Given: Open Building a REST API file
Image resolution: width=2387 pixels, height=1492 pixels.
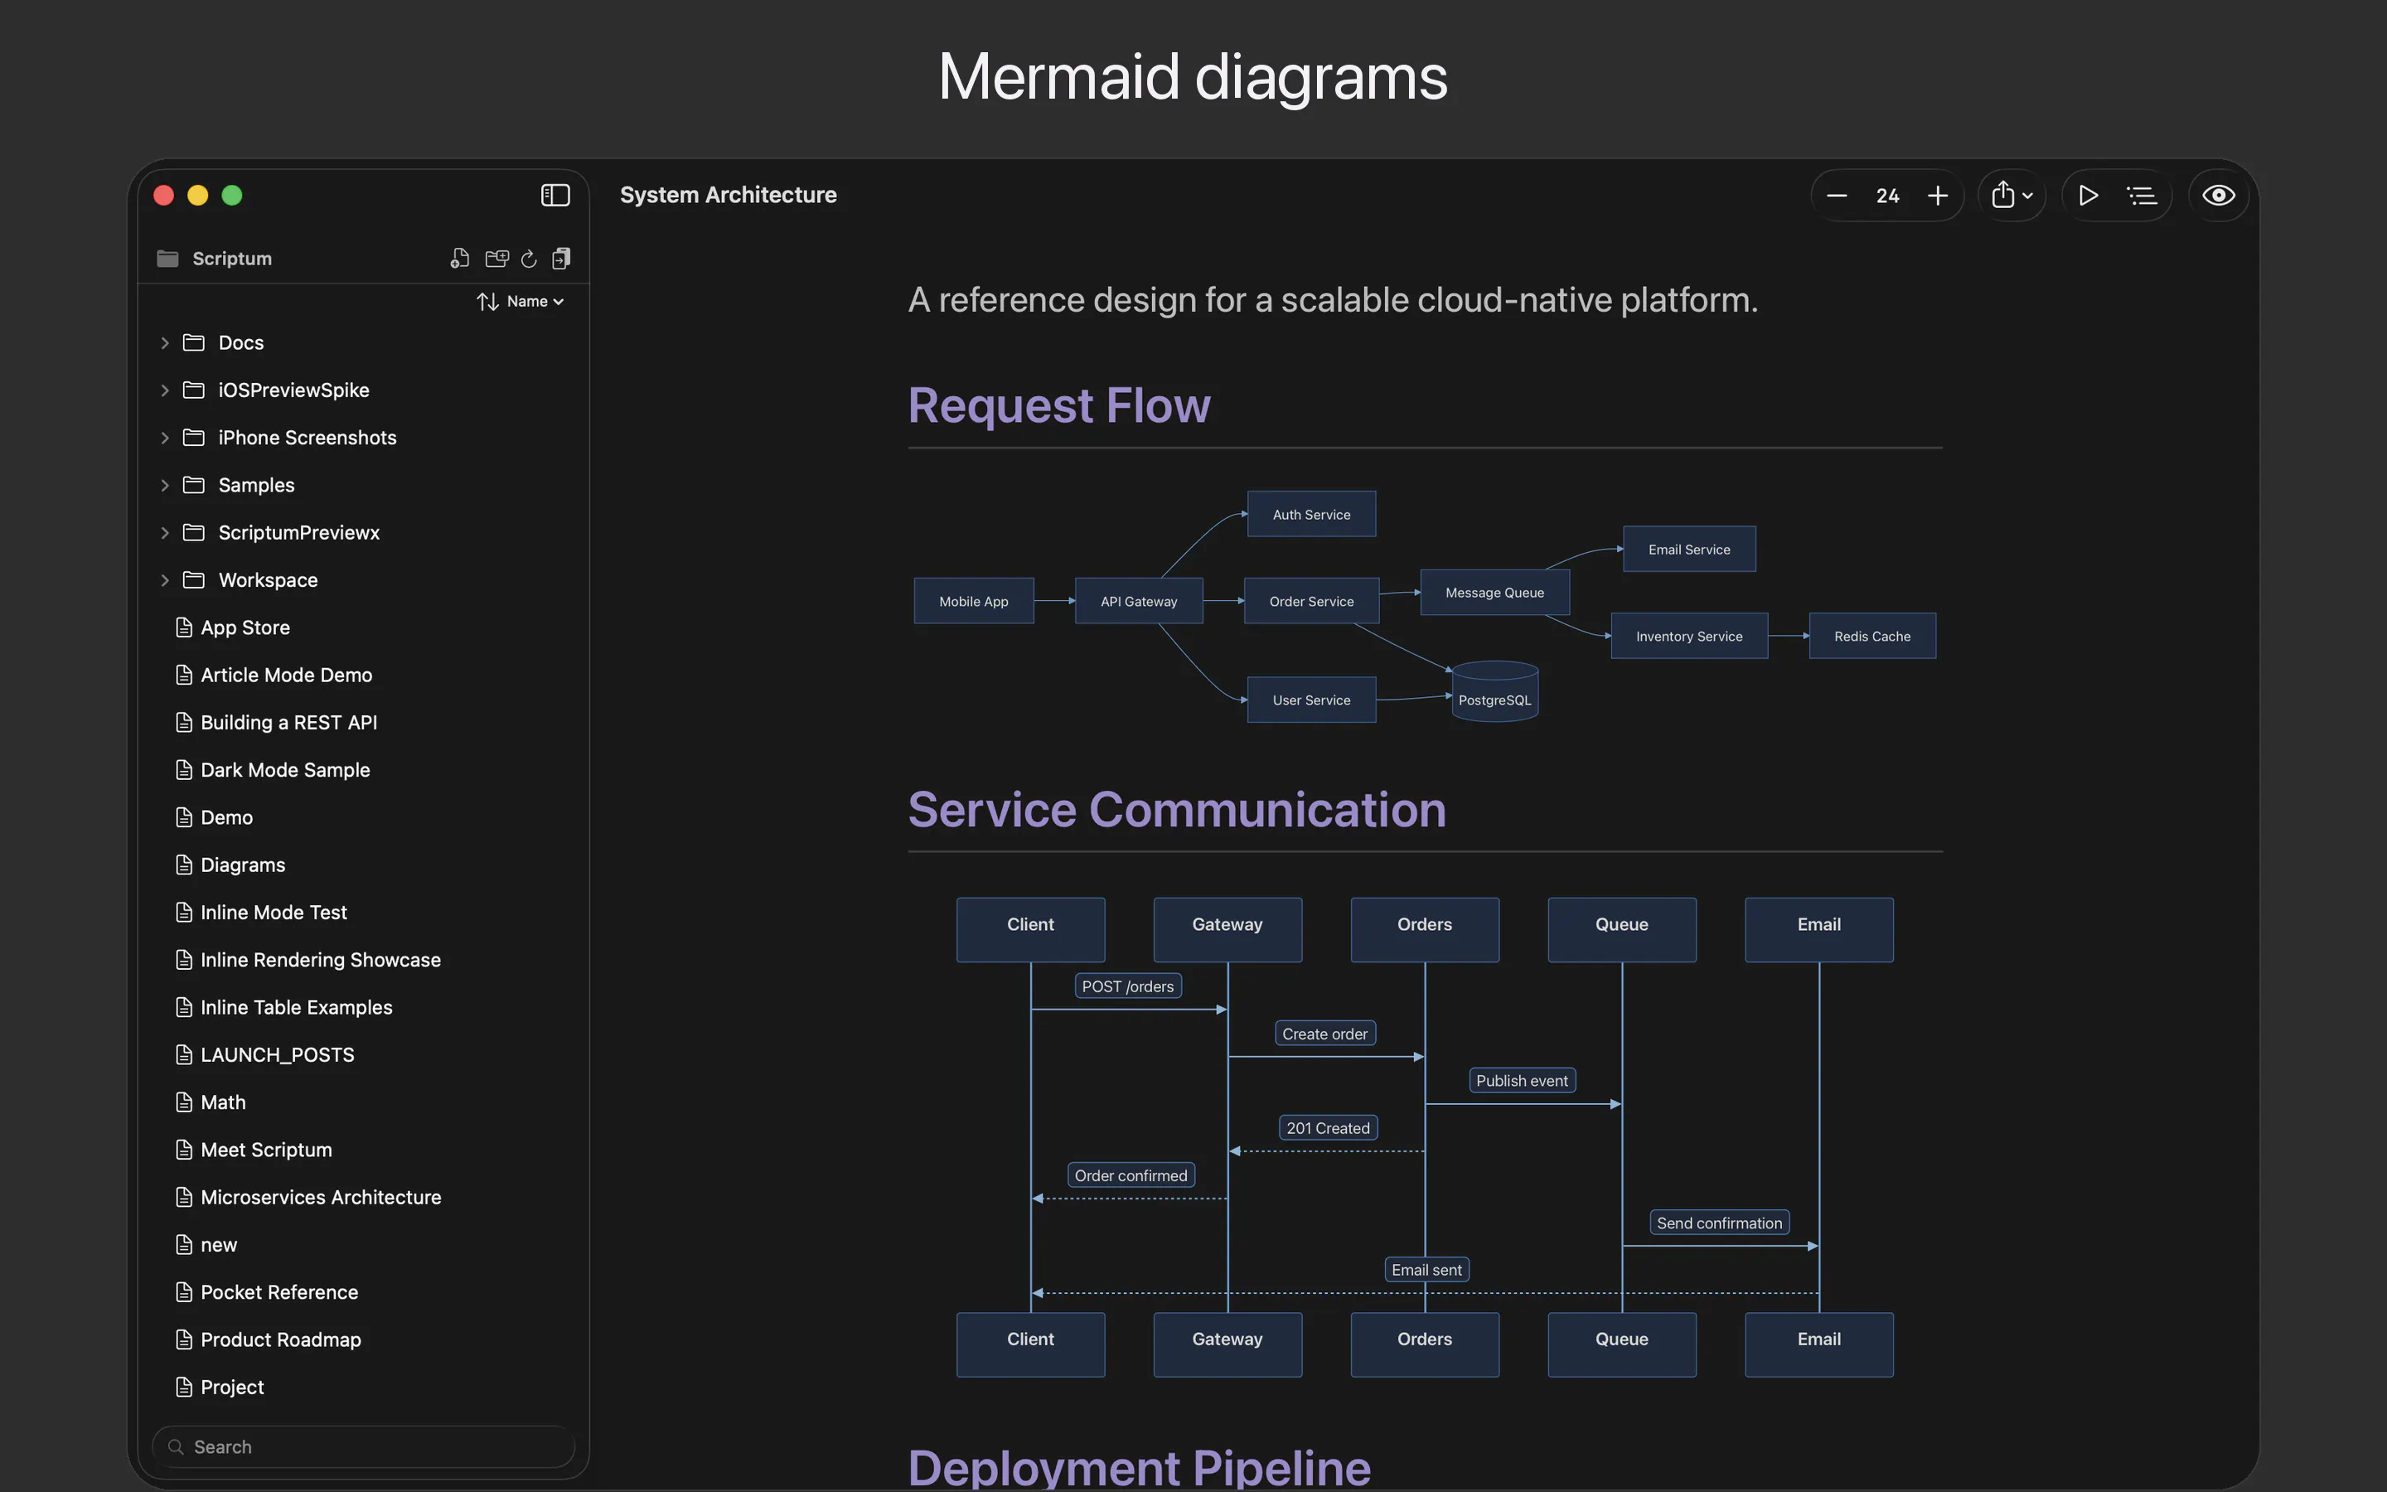Looking at the screenshot, I should coord(363,722).
